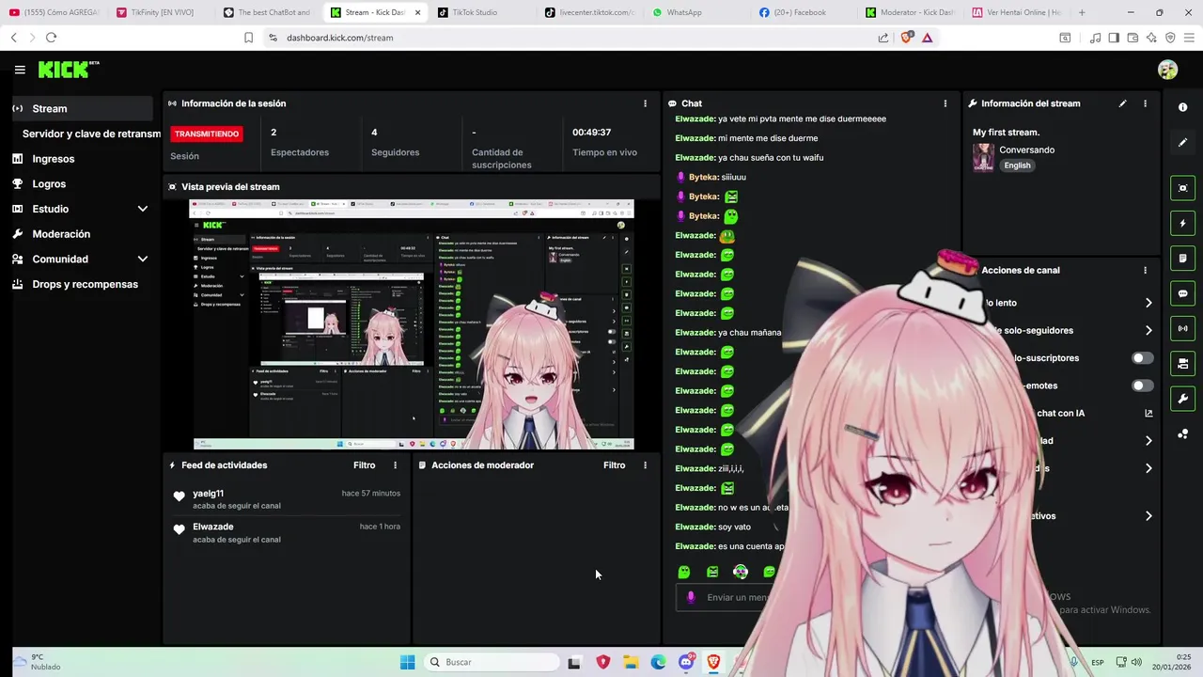Image resolution: width=1203 pixels, height=677 pixels.
Task: Toggle the broadcast signal panel icon in right sidebar
Action: [1182, 328]
